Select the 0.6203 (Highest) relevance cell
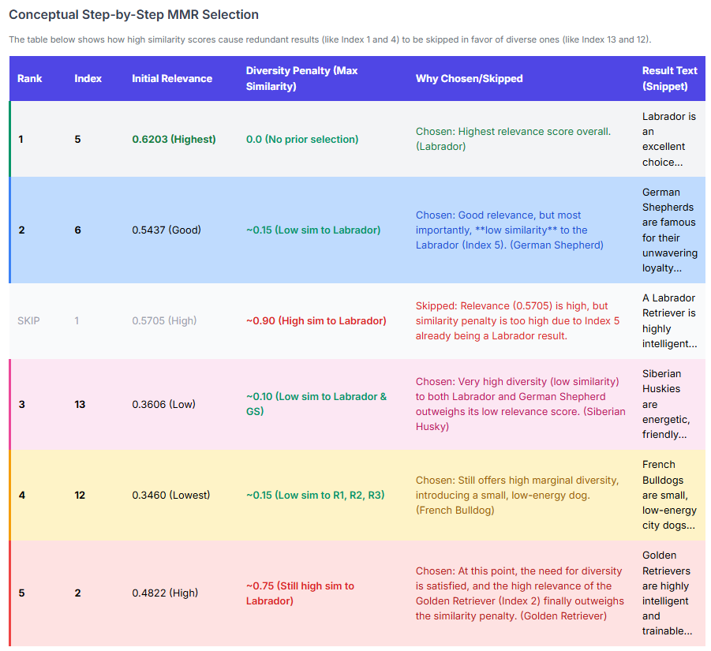The width and height of the screenshot is (711, 651). point(174,139)
